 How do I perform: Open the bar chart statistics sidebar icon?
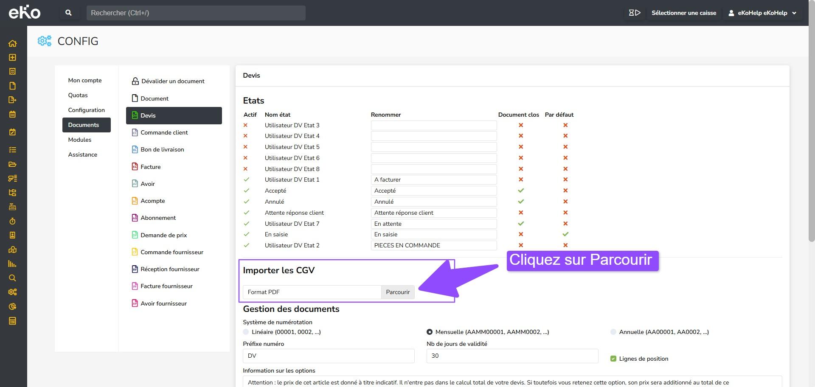[x=12, y=264]
